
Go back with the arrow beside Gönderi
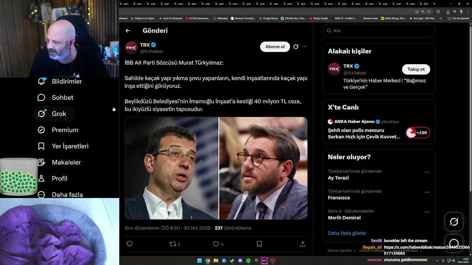128,31
